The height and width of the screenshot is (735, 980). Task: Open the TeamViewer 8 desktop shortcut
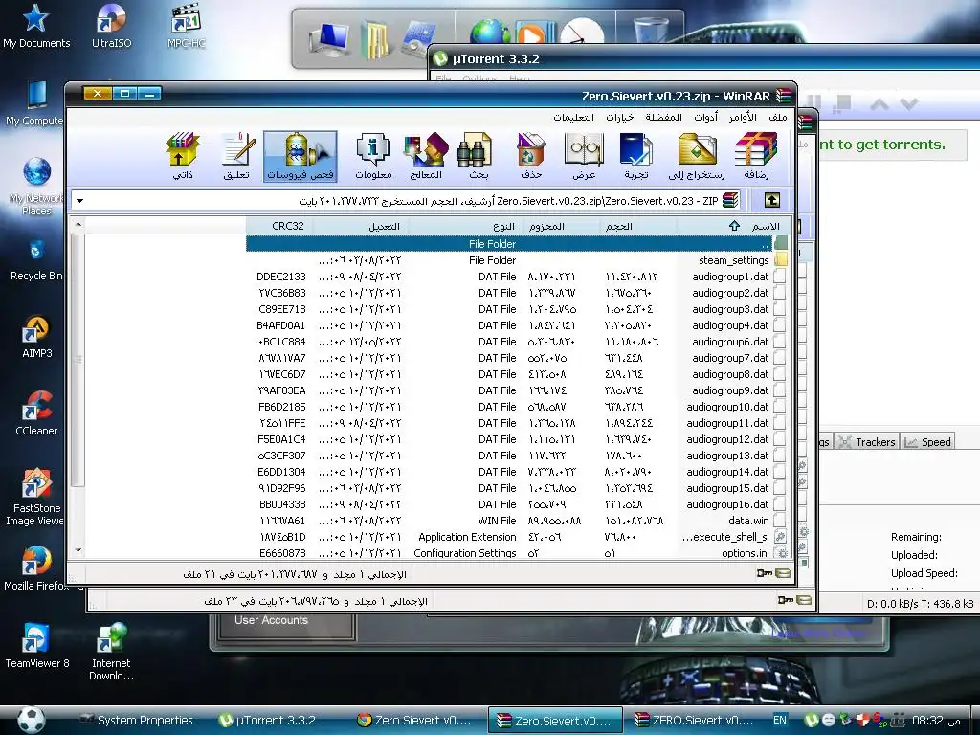click(36, 646)
